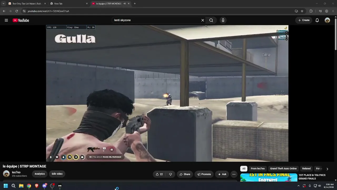Image resolution: width=337 pixels, height=190 pixels.
Task: Open a new browser tab
Action: pos(135,4)
